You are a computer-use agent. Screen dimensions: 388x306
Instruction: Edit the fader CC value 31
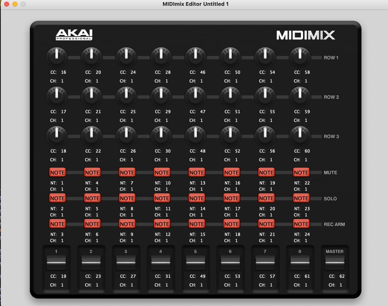click(168, 276)
